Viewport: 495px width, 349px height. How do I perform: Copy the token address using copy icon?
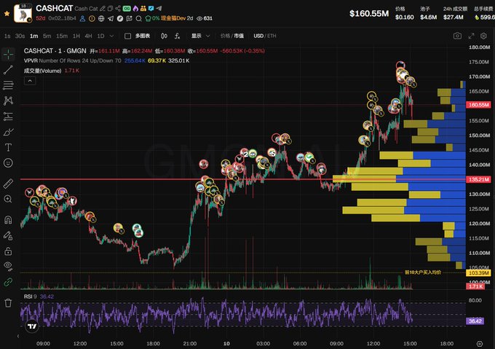coord(110,9)
